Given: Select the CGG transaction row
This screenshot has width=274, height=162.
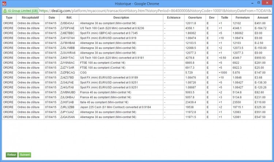Looking at the screenshot, I should click(x=137, y=73).
